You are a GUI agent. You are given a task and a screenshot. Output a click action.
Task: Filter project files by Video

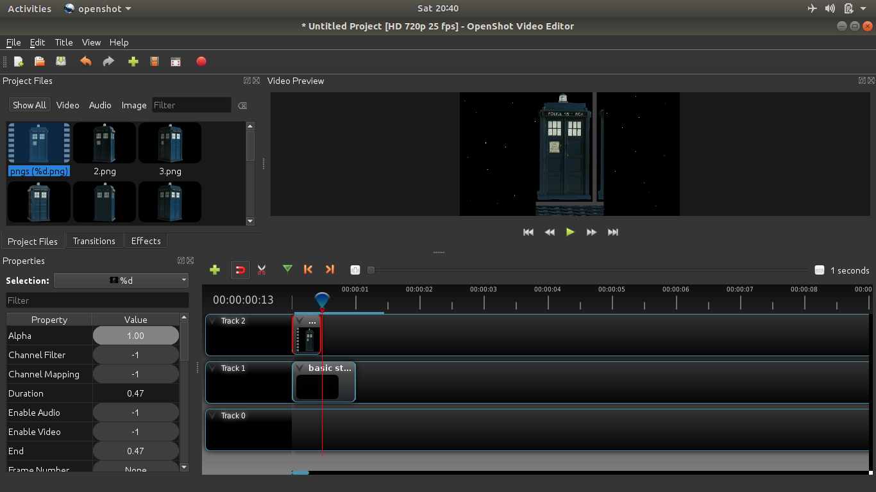click(67, 105)
